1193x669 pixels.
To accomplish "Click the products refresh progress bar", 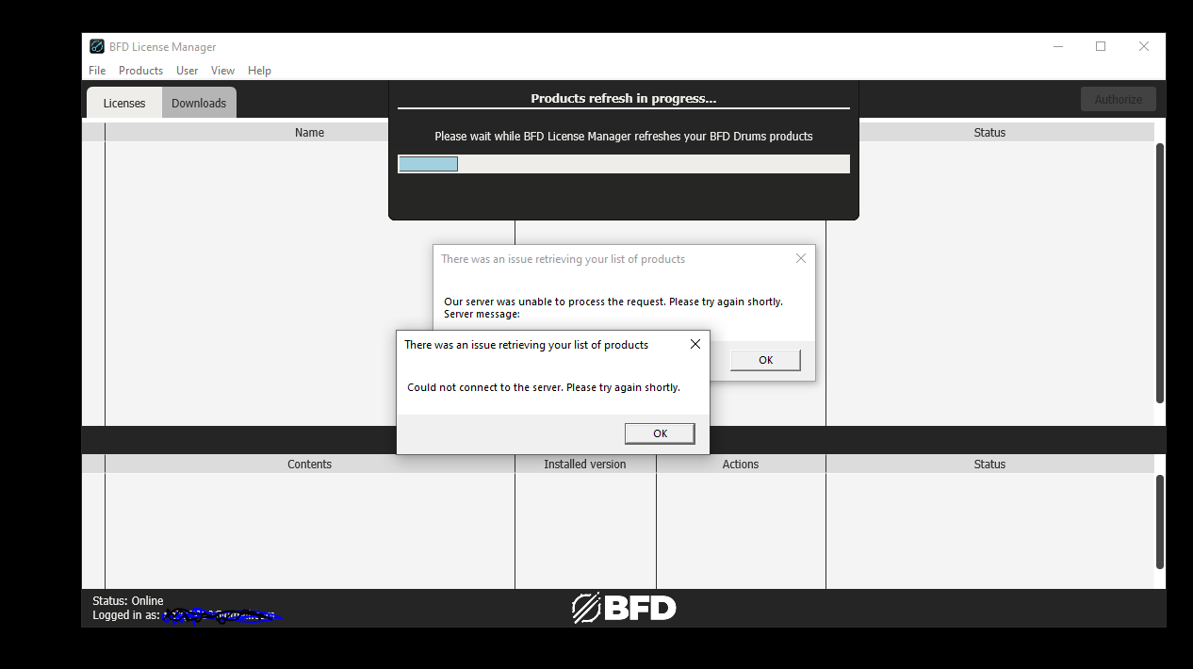I will coord(624,164).
